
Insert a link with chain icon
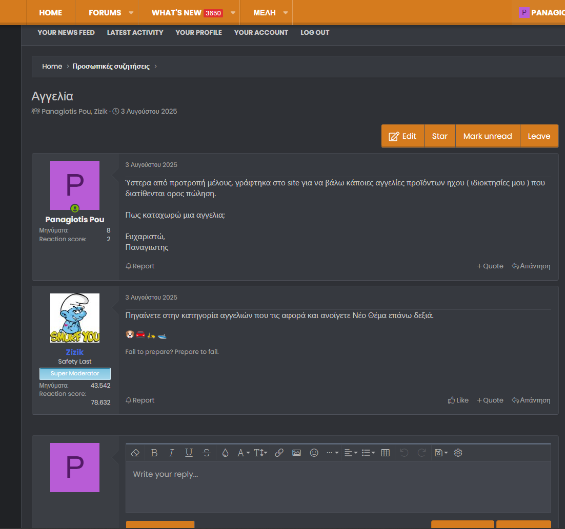(279, 453)
